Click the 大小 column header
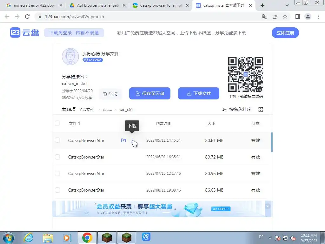The width and height of the screenshot is (325, 244). pos(211,124)
